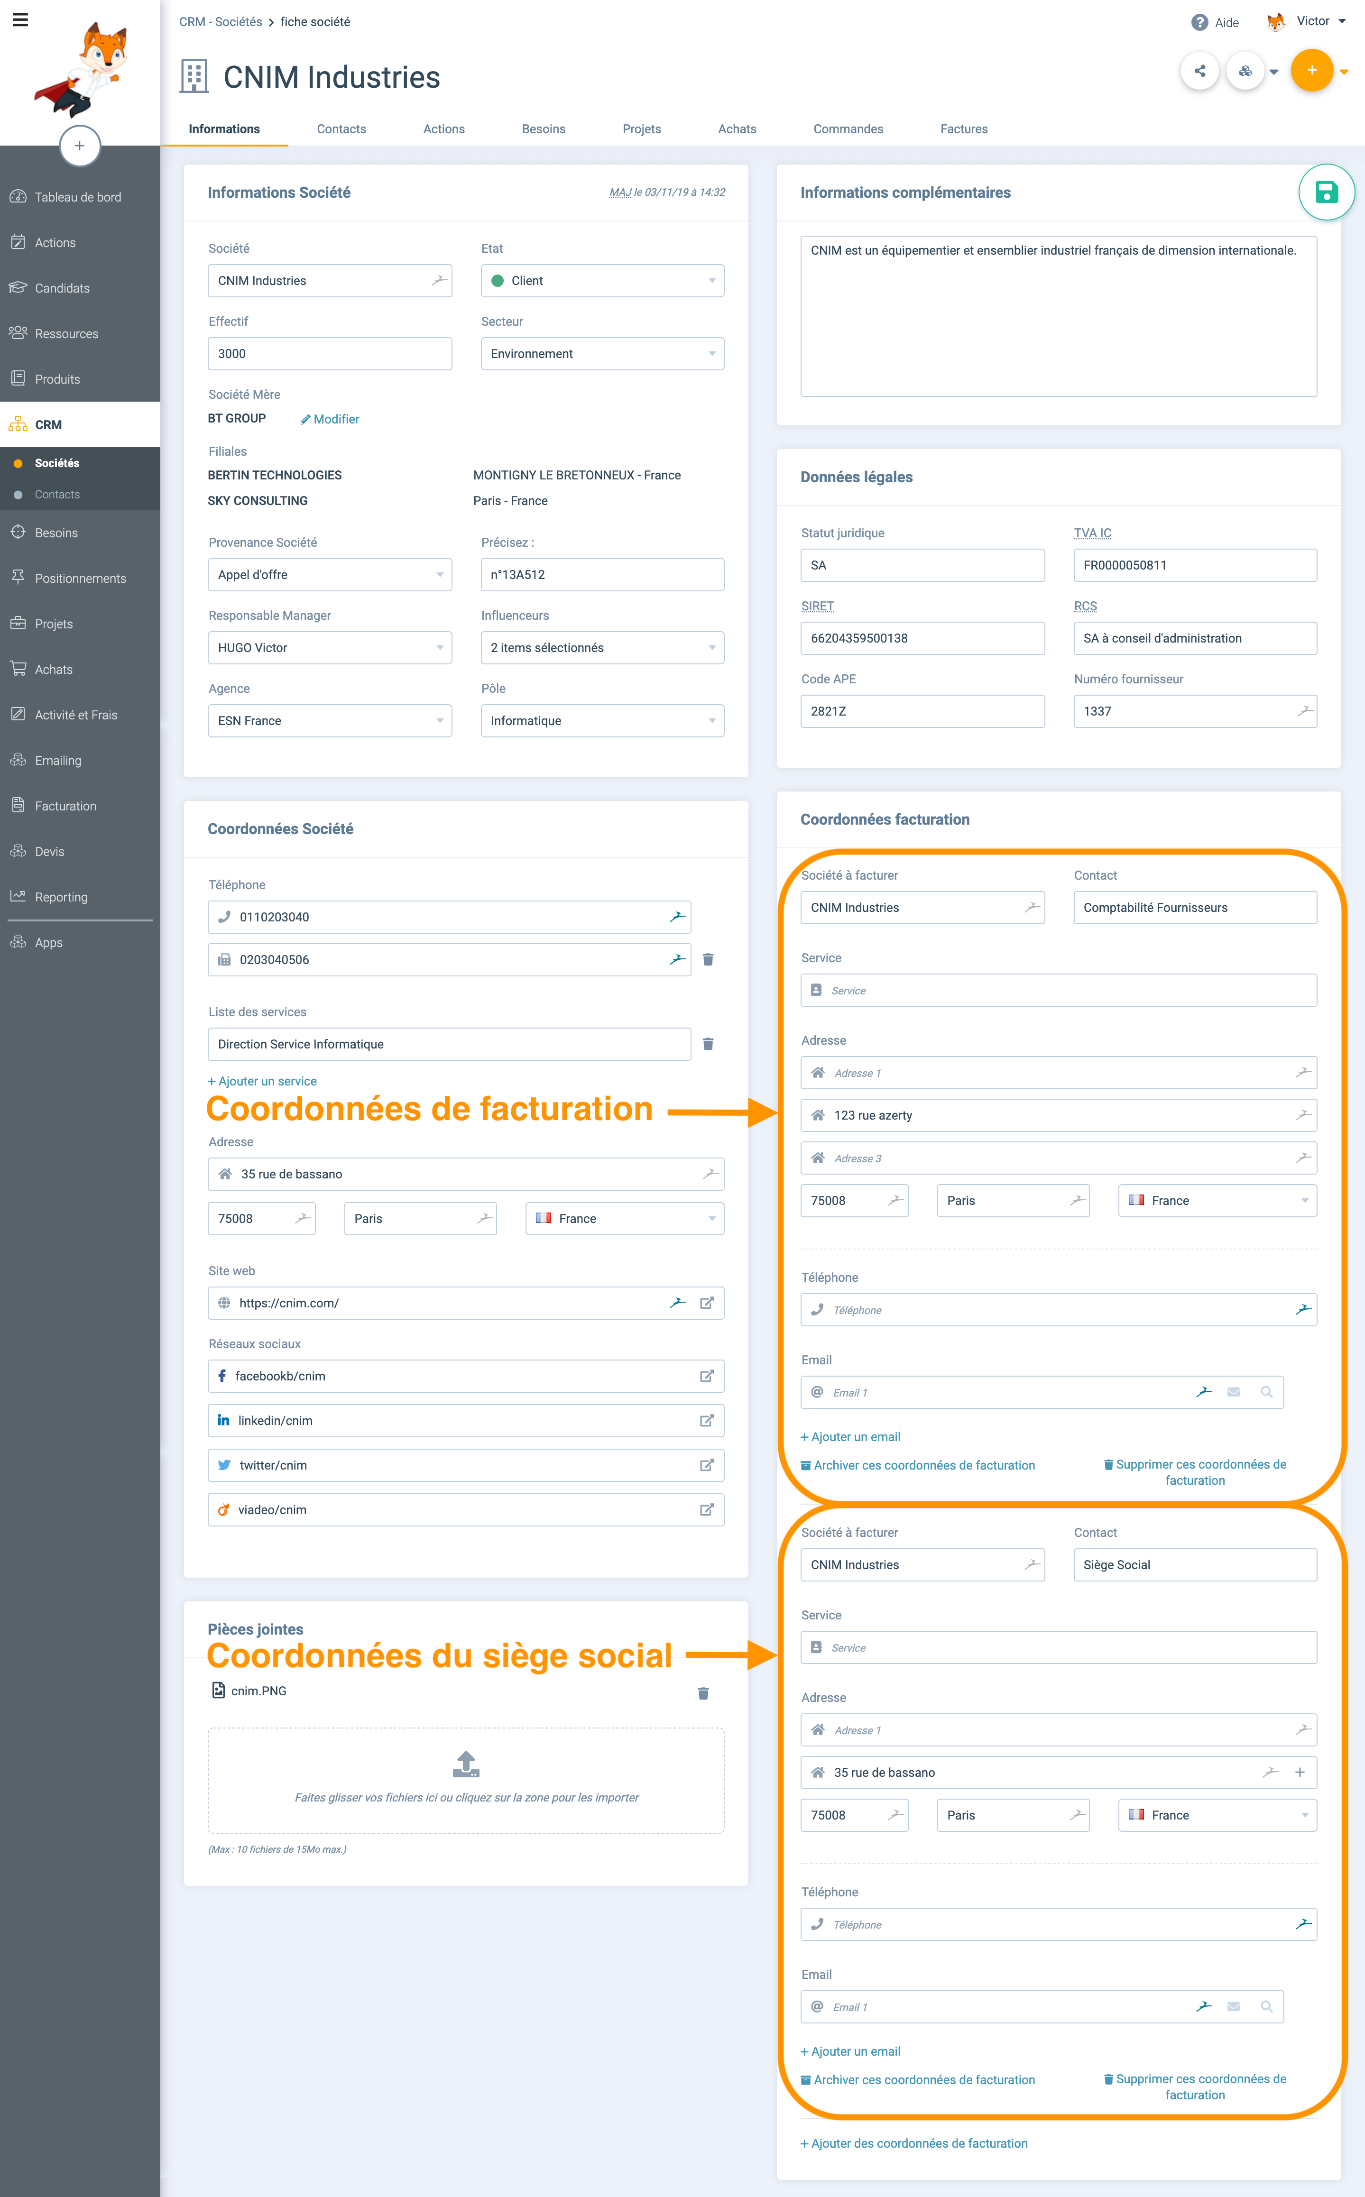1365x2197 pixels.
Task: Open facebookb/cnim external link icon
Action: 707,1377
